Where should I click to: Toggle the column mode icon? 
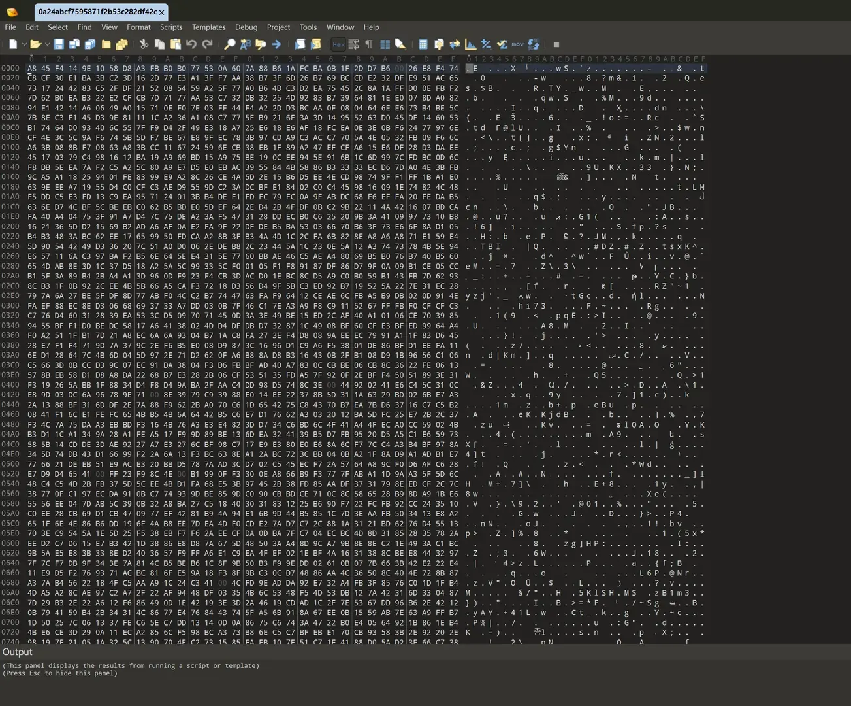point(385,44)
